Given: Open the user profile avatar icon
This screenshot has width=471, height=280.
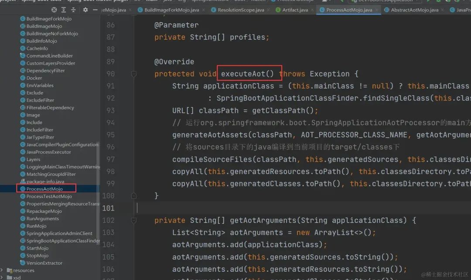Looking at the screenshot, I should coord(325,2).
